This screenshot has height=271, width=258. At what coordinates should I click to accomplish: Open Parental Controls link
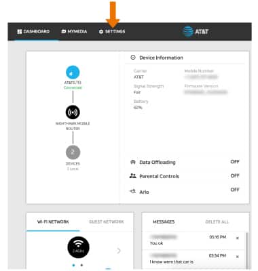point(159,176)
